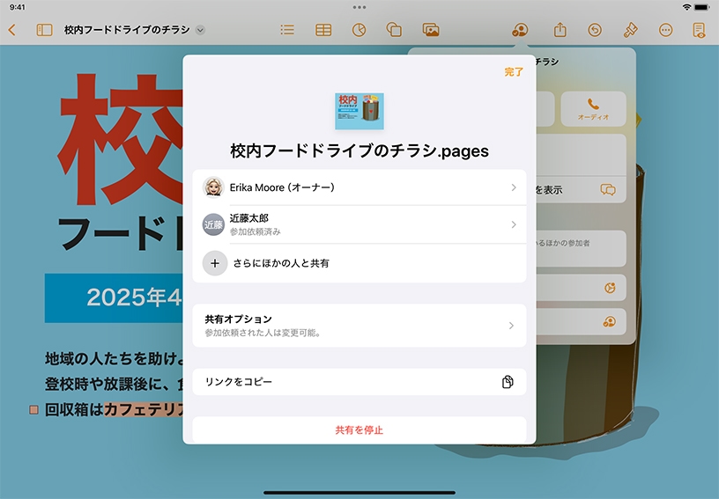
Task: Tap リンクをコピー to copy link
Action: (x=359, y=382)
